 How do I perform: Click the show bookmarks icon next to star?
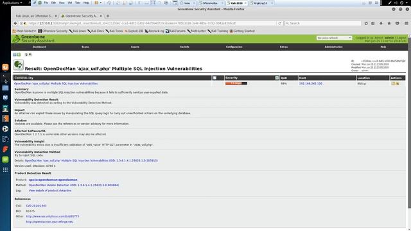click(372, 23)
